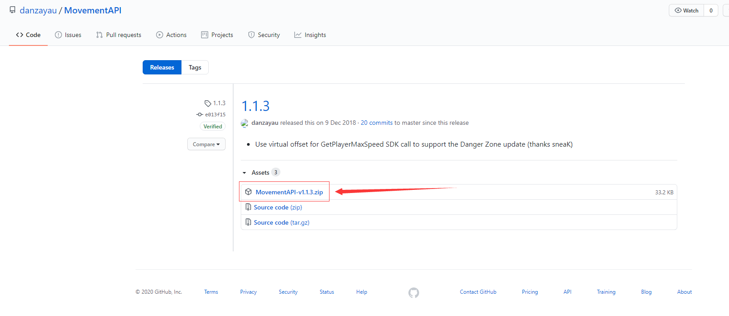Screen dimensions: 729x316
Task: Open the Compare dropdown
Action: click(x=206, y=144)
